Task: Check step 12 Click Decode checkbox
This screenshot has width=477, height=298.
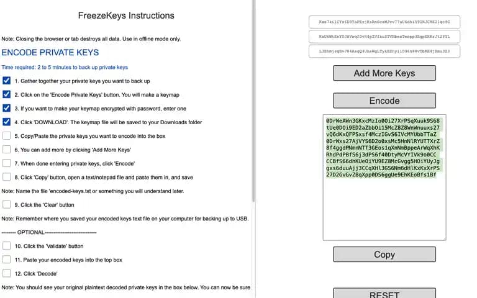Action: tap(6, 273)
